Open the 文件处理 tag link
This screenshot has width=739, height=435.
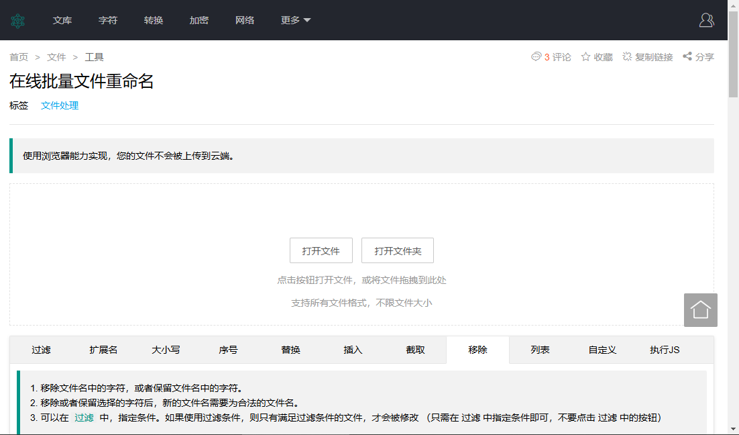coord(59,105)
